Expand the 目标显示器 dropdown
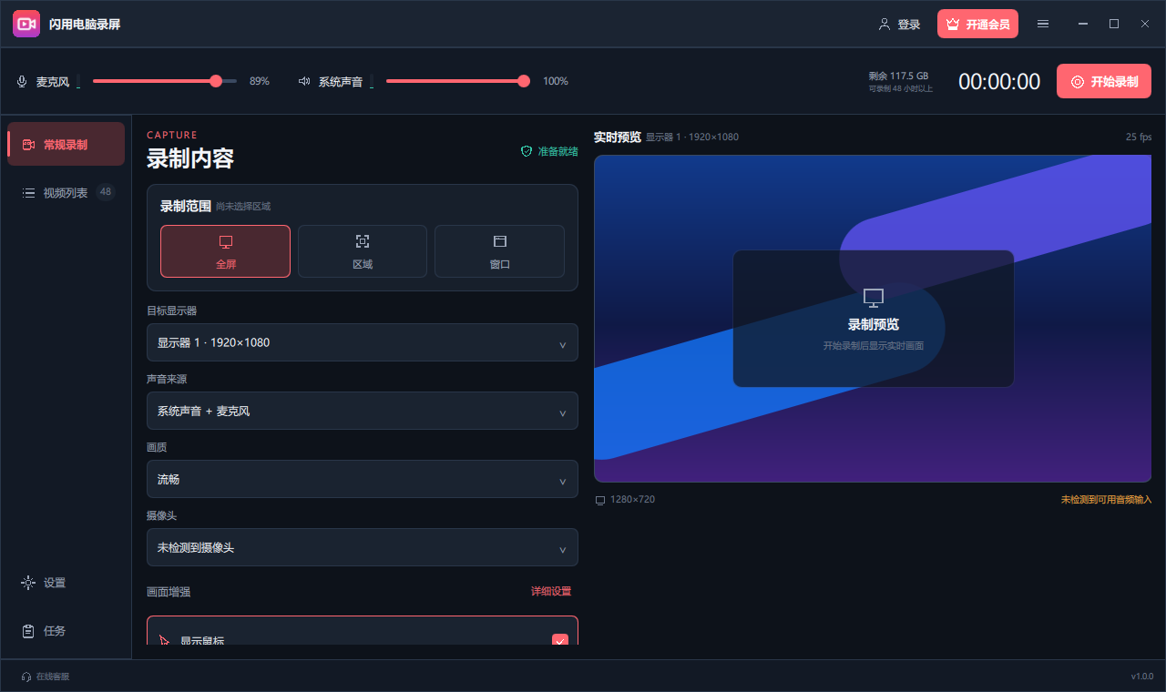1166x692 pixels. pyautogui.click(x=363, y=342)
